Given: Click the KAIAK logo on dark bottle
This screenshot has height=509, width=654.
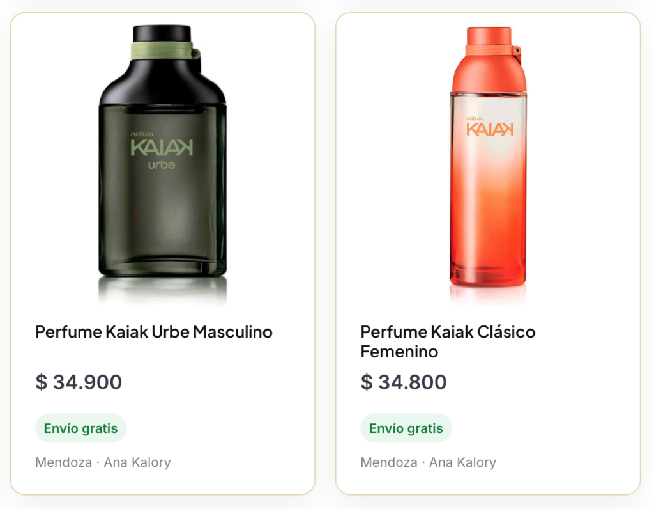Looking at the screenshot, I should coord(162,148).
